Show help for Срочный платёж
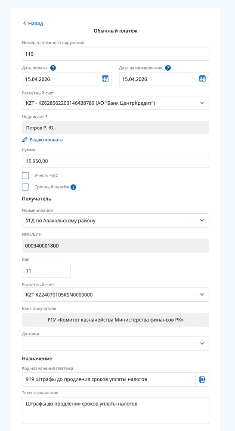 [x=73, y=187]
